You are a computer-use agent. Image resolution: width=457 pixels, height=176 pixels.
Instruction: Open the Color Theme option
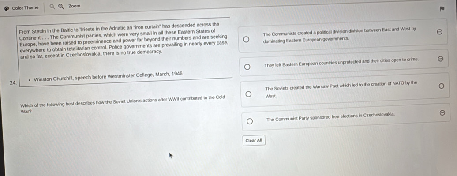pos(22,8)
